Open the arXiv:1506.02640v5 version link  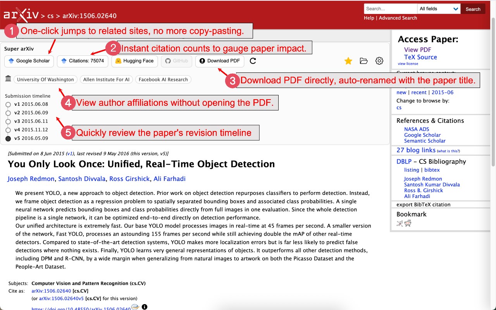(62, 298)
